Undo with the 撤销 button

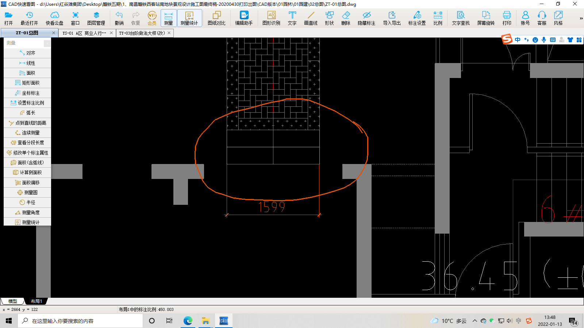click(119, 18)
